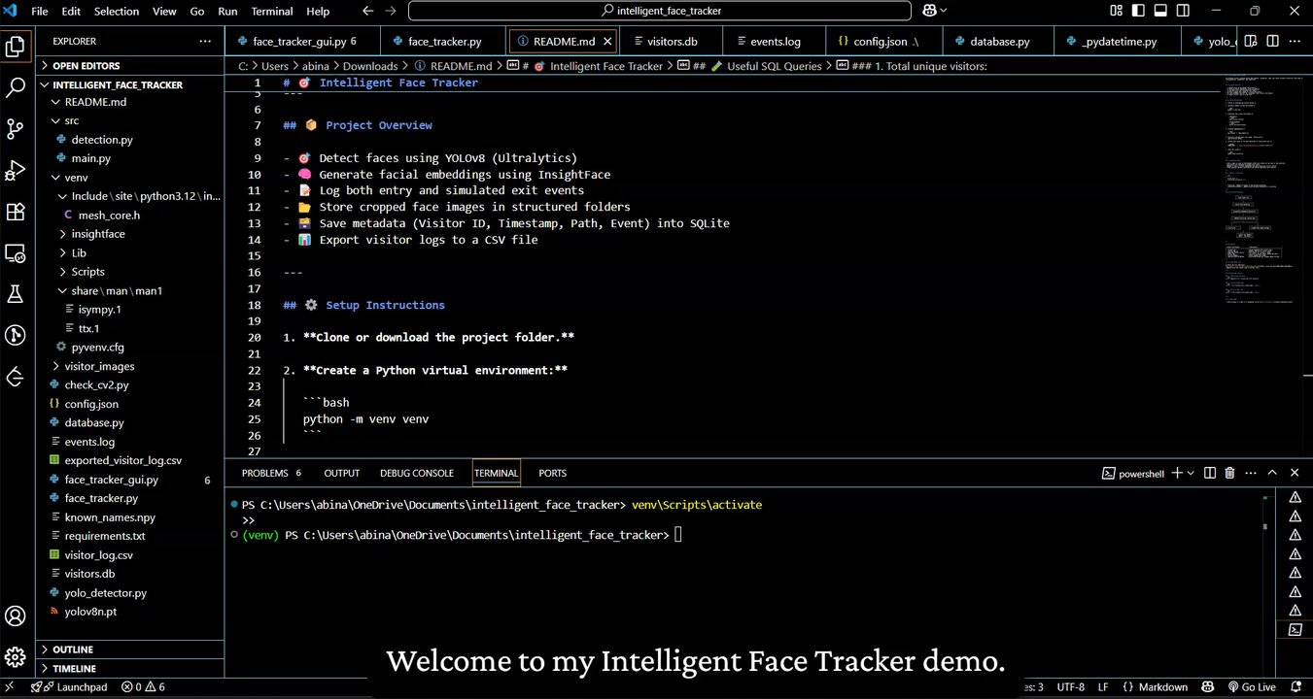1313x699 pixels.
Task: Expand the Scripts folder
Action: point(129,272)
